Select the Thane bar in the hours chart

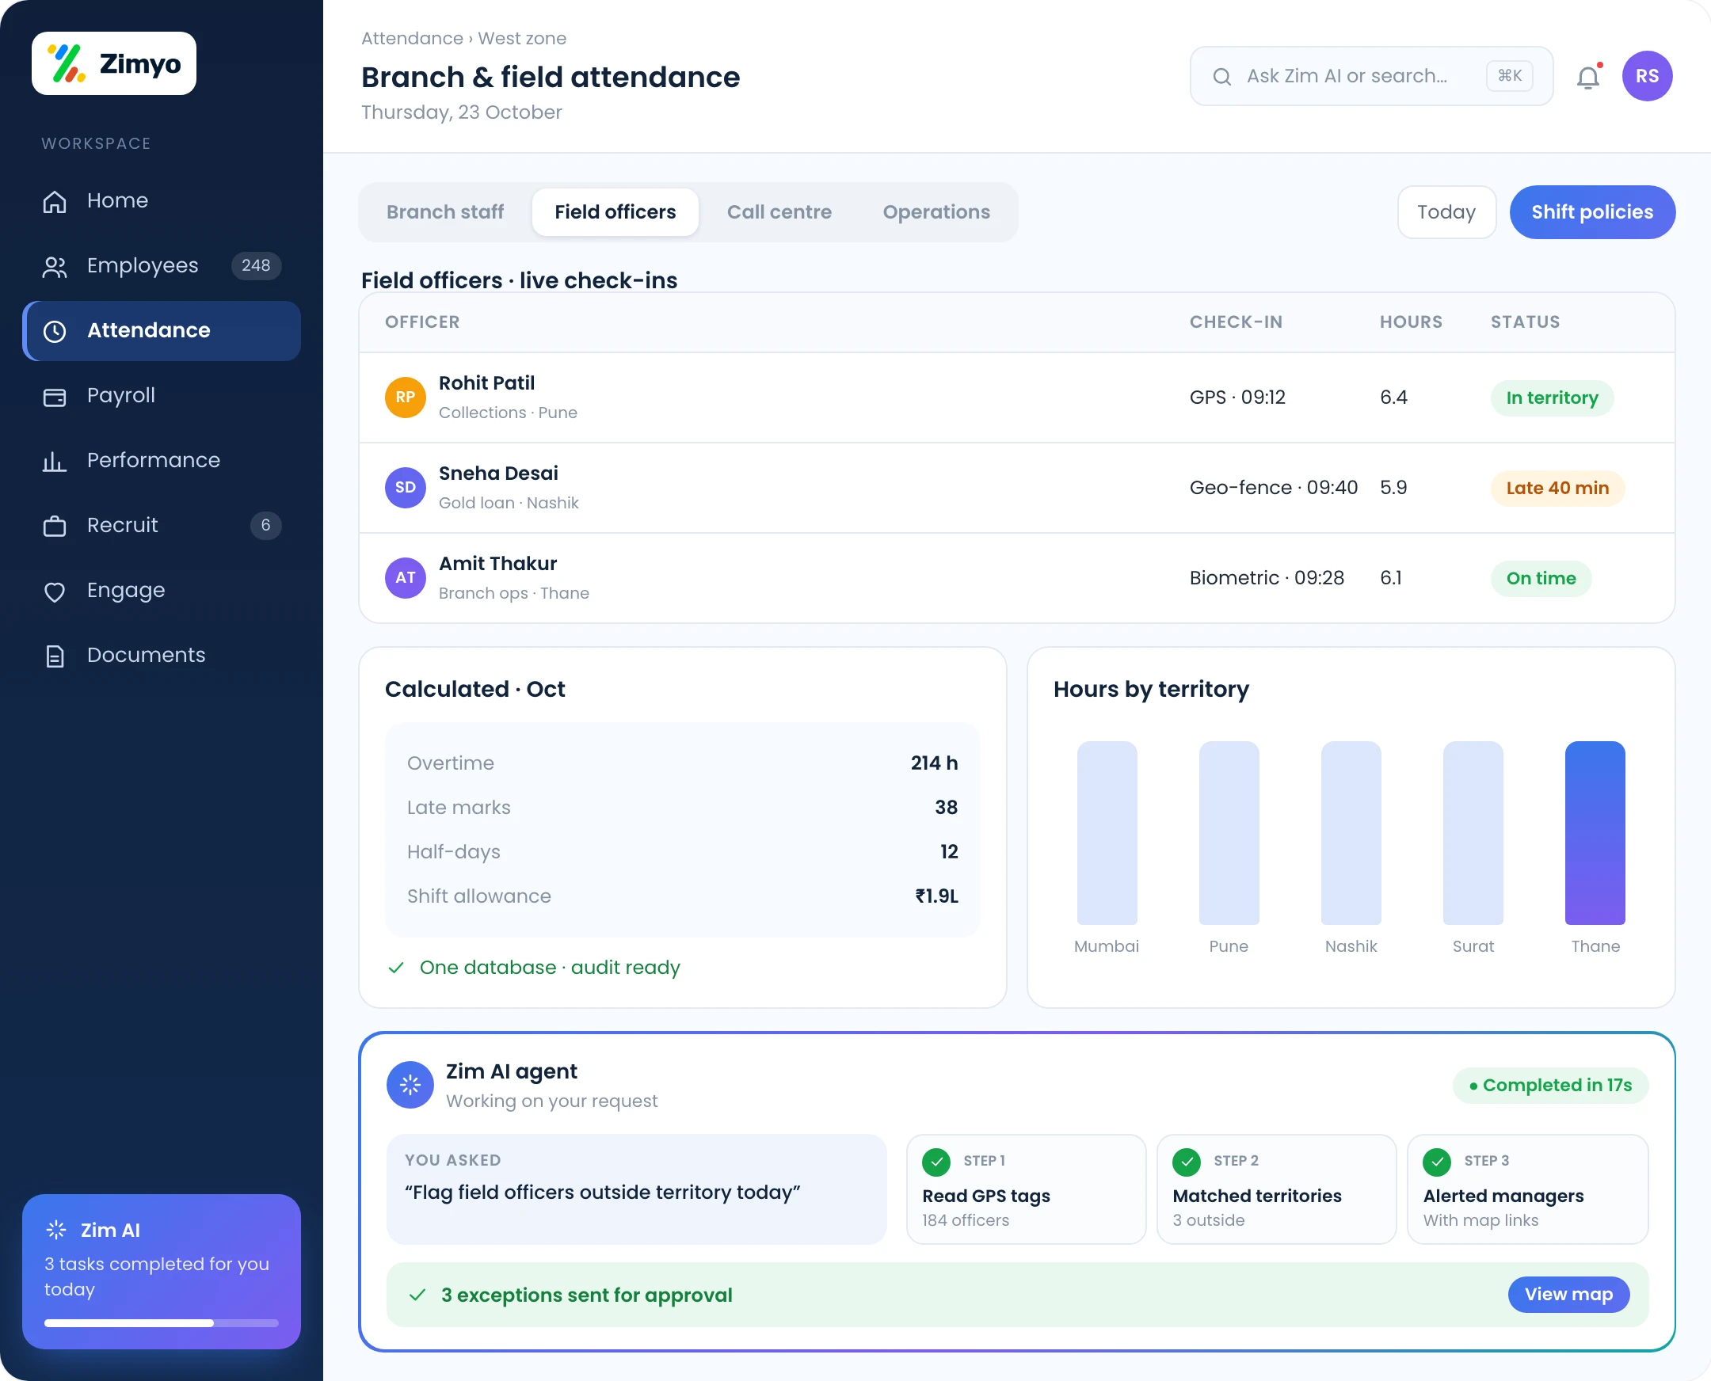click(1595, 833)
